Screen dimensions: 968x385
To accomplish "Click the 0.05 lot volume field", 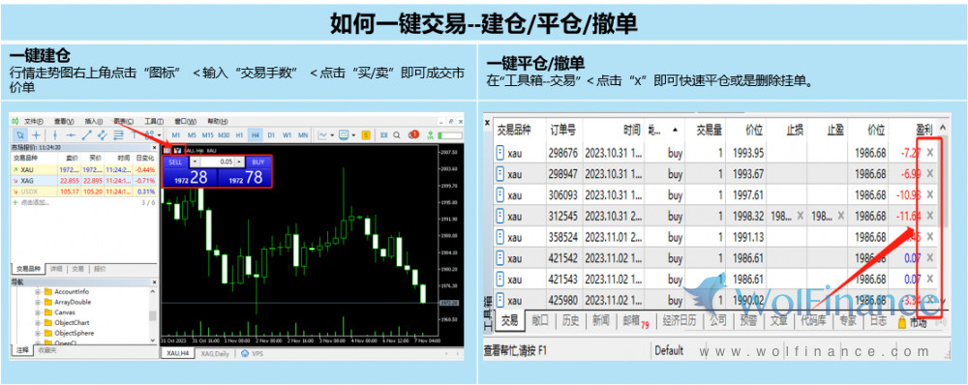I will point(218,162).
